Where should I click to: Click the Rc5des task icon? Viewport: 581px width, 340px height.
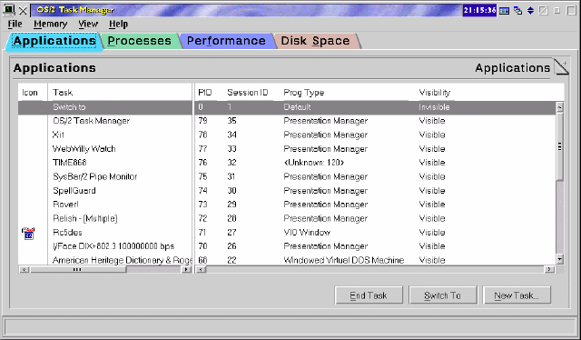[x=28, y=234]
